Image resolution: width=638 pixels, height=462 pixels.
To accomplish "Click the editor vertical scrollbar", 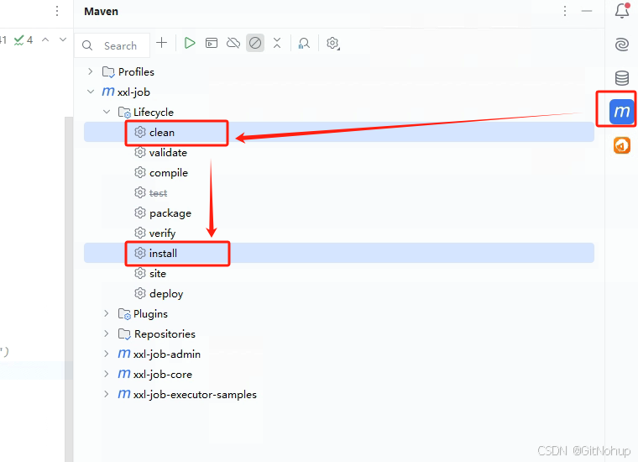I will (69, 289).
